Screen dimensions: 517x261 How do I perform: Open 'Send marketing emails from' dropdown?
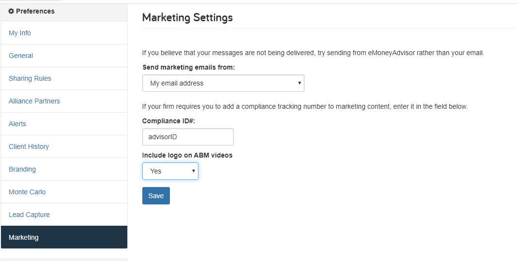223,83
